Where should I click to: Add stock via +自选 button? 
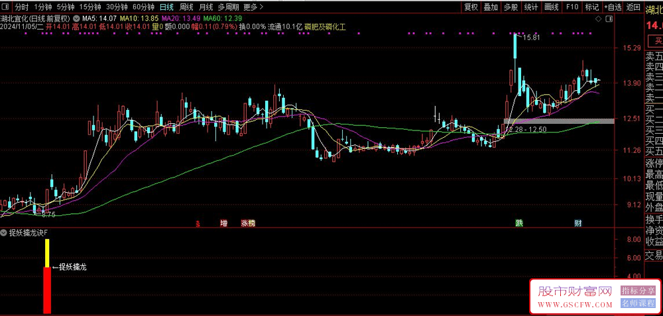[x=613, y=7]
